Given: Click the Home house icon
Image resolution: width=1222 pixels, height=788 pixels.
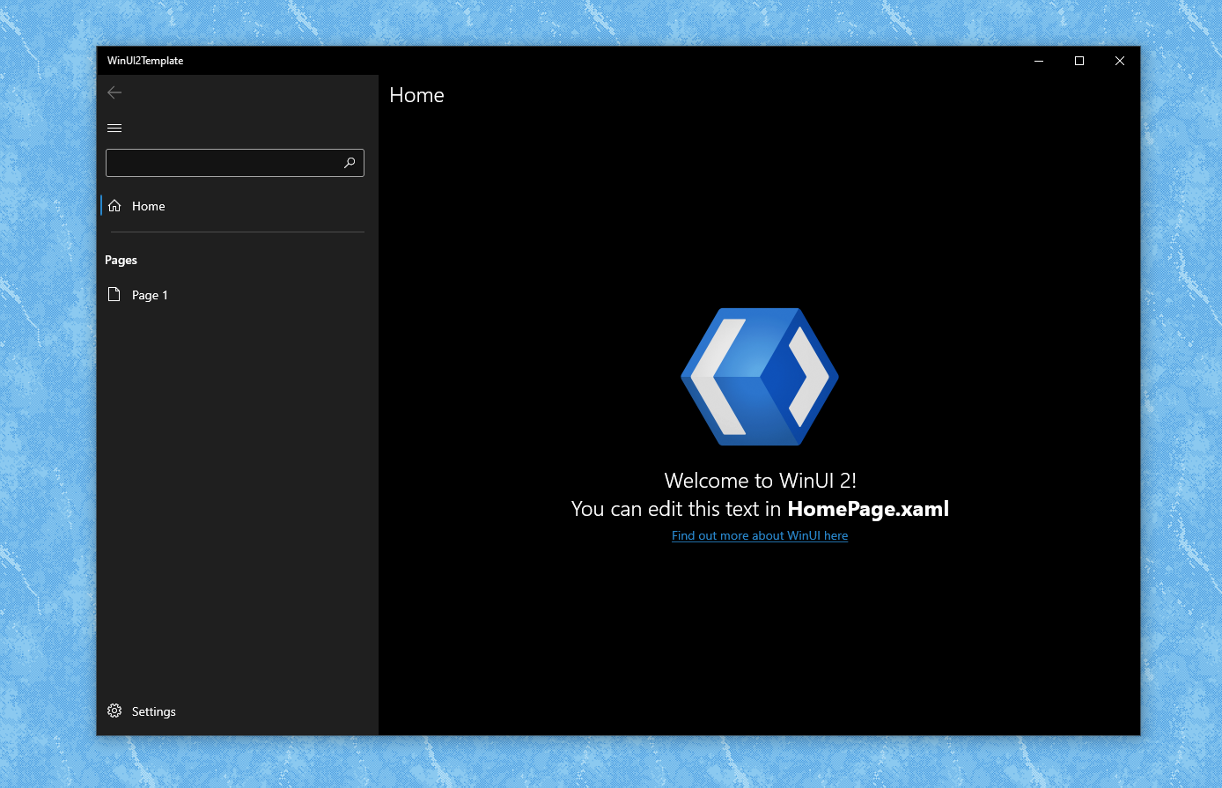Looking at the screenshot, I should [x=114, y=206].
